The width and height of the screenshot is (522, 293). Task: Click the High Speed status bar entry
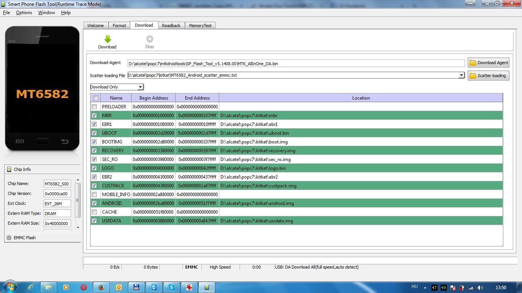pos(220,267)
